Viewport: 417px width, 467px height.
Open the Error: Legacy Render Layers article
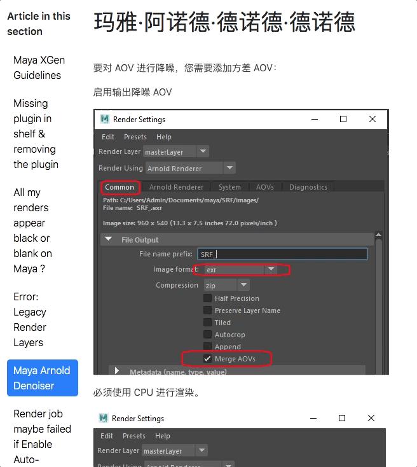coord(30,319)
